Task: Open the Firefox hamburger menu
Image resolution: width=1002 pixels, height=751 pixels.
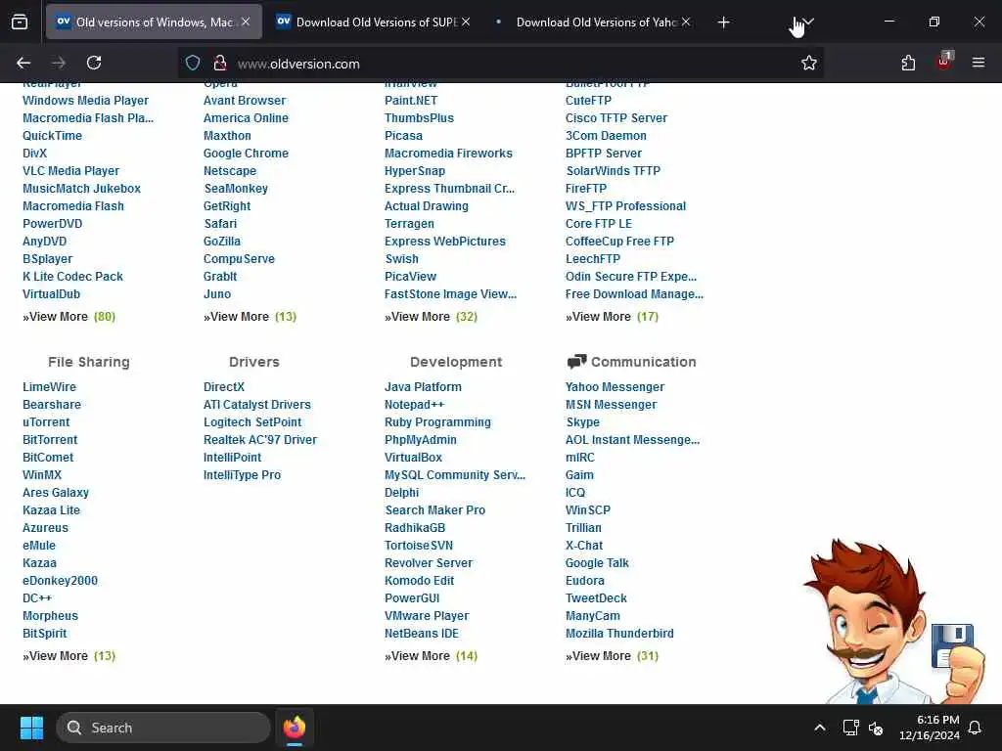Action: (x=978, y=63)
